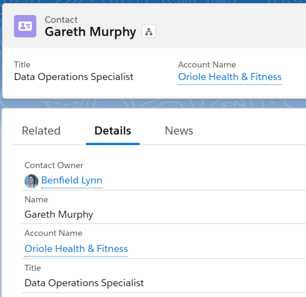Click Title label in header panel
The image size is (306, 297).
(x=22, y=64)
